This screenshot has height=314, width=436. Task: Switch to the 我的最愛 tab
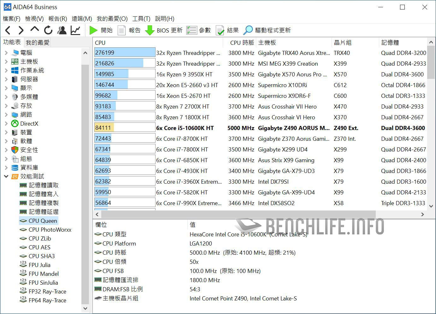pos(38,42)
